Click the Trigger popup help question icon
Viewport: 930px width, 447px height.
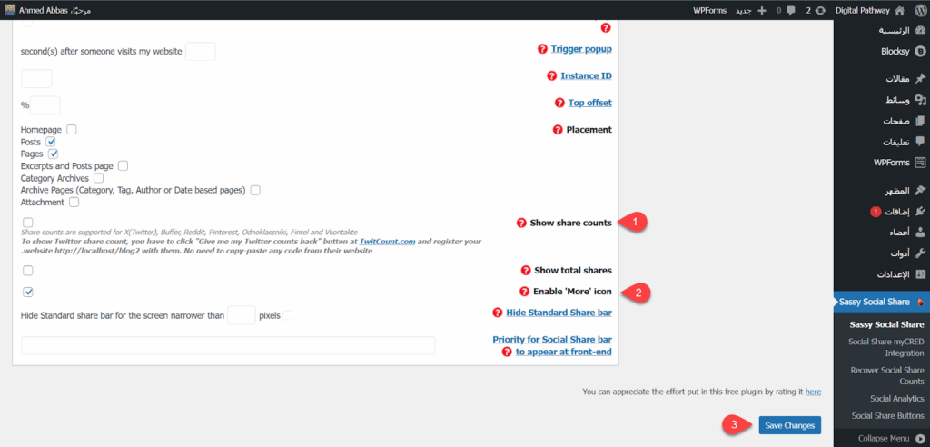tap(542, 49)
